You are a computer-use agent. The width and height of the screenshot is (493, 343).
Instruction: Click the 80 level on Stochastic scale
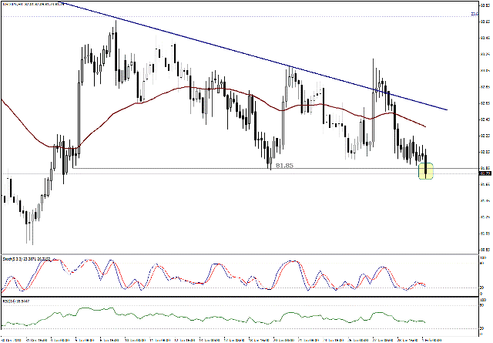pyautogui.click(x=482, y=266)
